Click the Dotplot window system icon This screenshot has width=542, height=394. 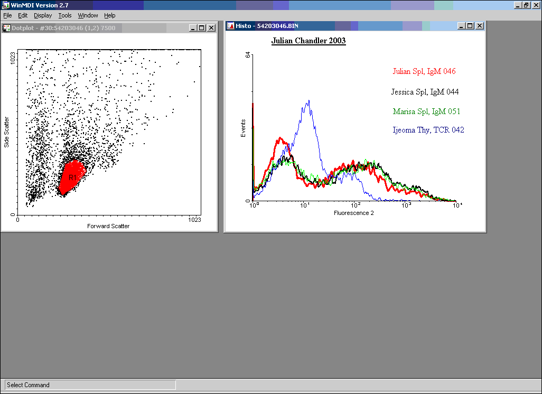[7, 28]
